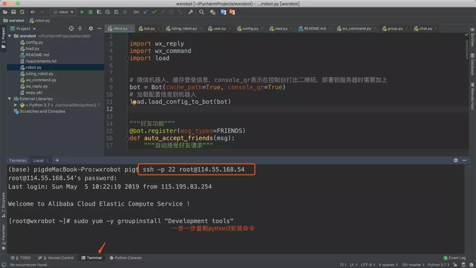Viewport: 476px width, 268px height.
Task: Open Terminal panel settings gear
Action: (x=456, y=160)
